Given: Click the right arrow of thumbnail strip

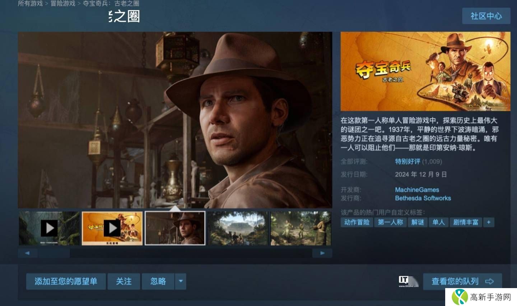Looking at the screenshot, I should coord(322,253).
